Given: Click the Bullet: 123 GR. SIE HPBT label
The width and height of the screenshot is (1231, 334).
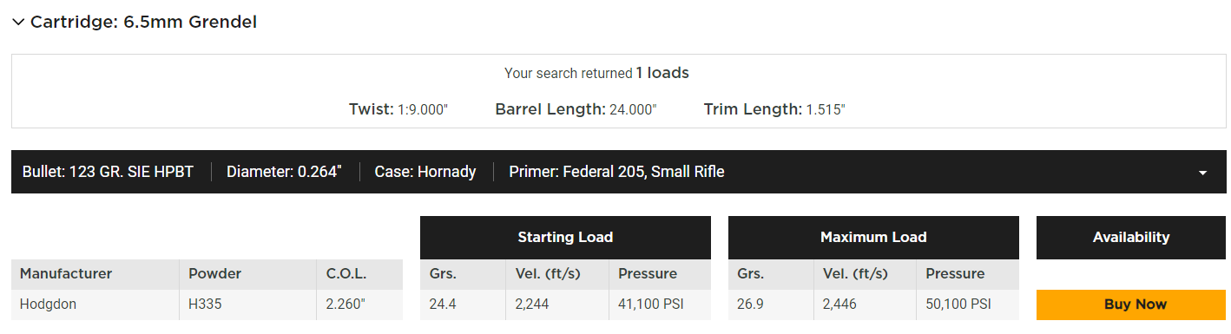Looking at the screenshot, I should coord(109,172).
